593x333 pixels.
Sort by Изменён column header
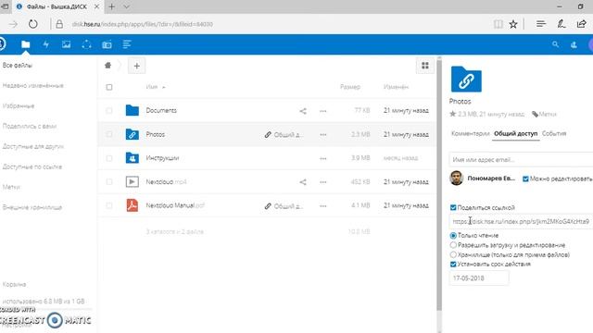coord(396,87)
